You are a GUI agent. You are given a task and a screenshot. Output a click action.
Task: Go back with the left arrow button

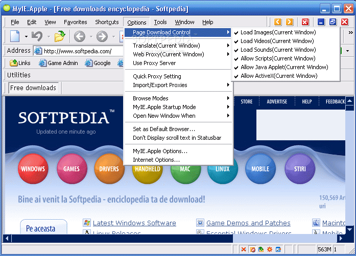(80, 36)
